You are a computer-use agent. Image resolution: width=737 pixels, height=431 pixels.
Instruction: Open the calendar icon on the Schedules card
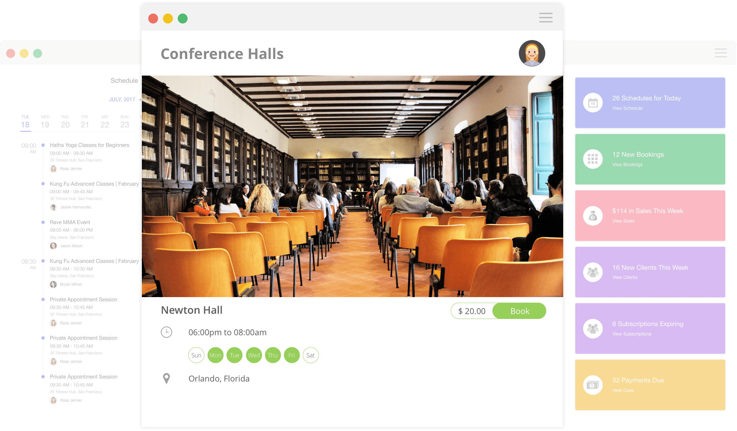(593, 103)
